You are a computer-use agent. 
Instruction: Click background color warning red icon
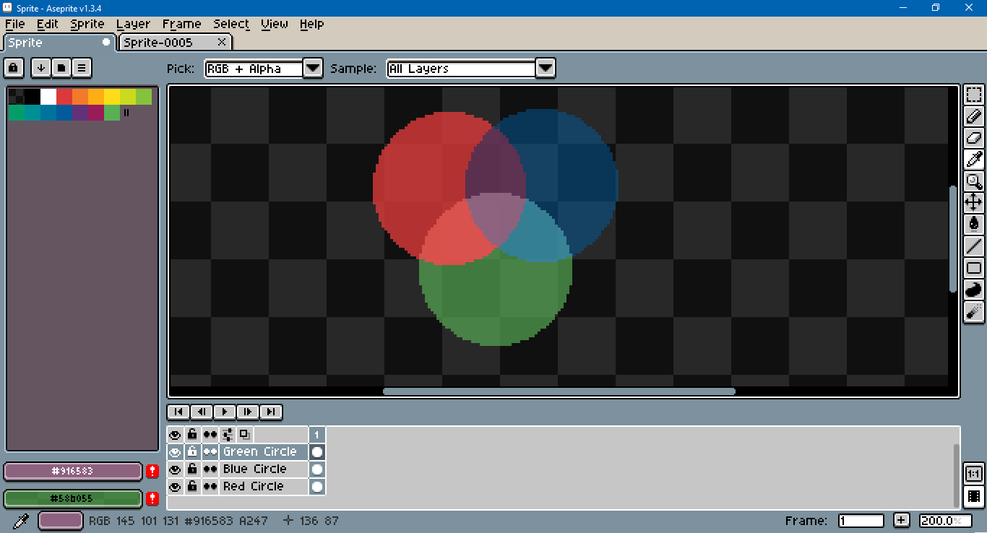(152, 498)
